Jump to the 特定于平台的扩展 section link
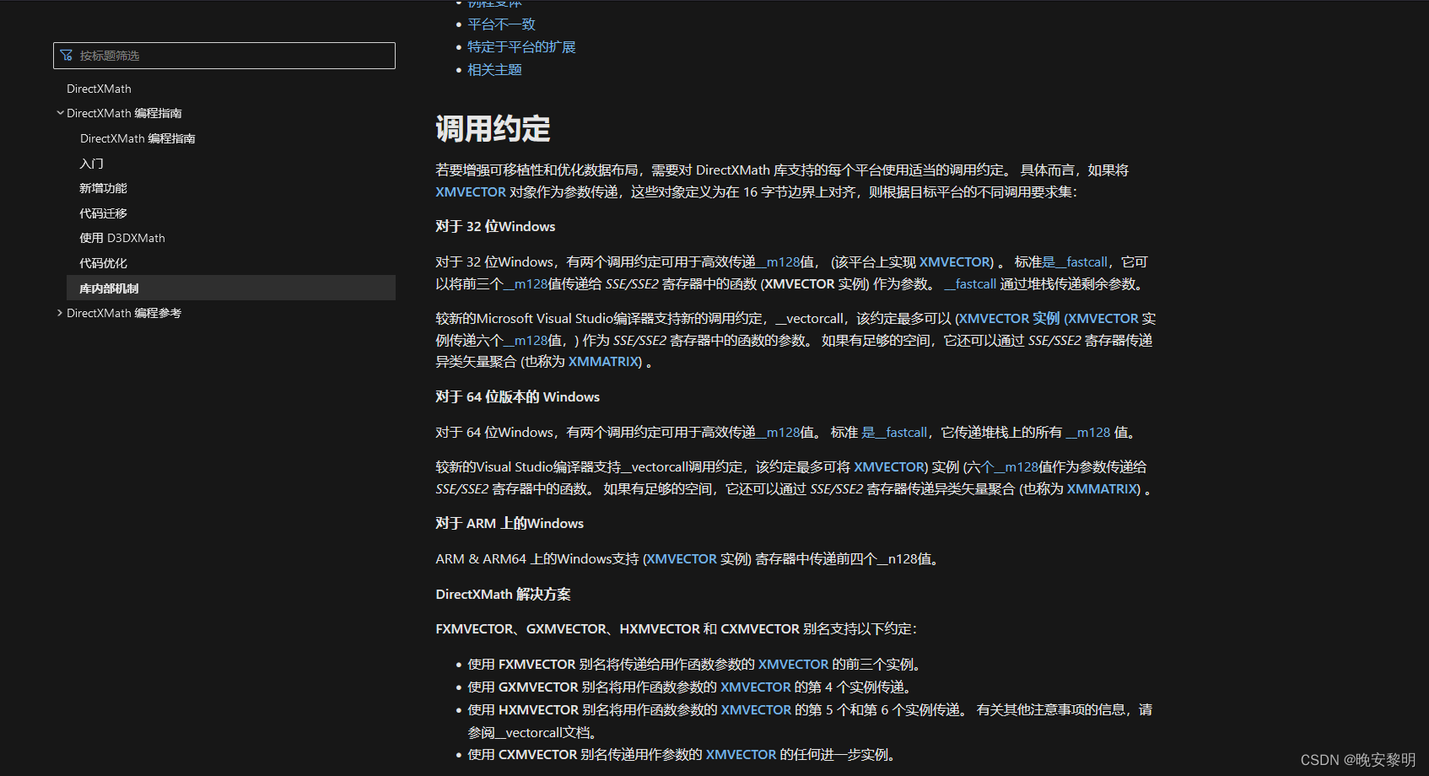The height and width of the screenshot is (776, 1429). tap(521, 47)
